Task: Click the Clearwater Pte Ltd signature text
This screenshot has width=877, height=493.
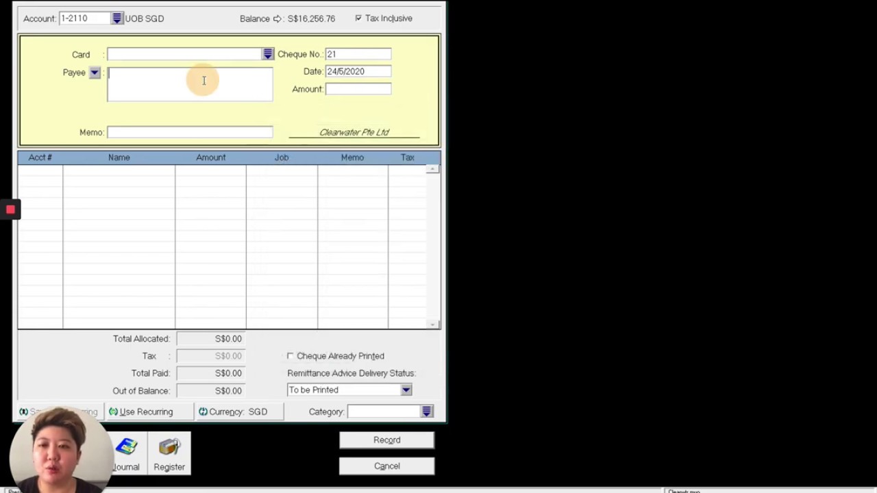Action: pyautogui.click(x=354, y=132)
